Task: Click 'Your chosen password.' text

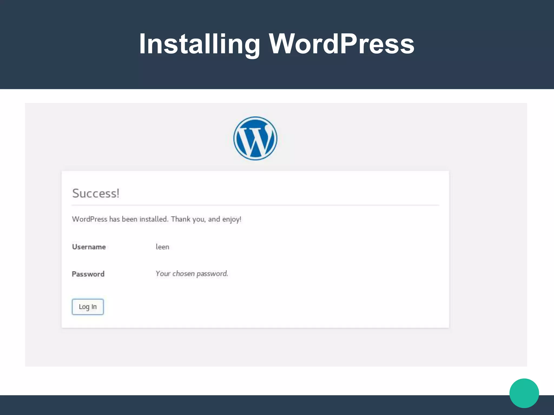Action: [x=192, y=274]
